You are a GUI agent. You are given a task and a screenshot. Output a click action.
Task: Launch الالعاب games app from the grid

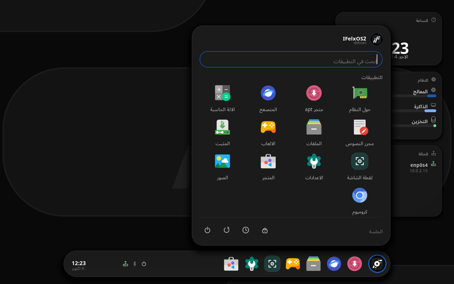(268, 132)
